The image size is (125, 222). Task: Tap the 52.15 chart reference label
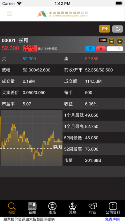click(58, 146)
